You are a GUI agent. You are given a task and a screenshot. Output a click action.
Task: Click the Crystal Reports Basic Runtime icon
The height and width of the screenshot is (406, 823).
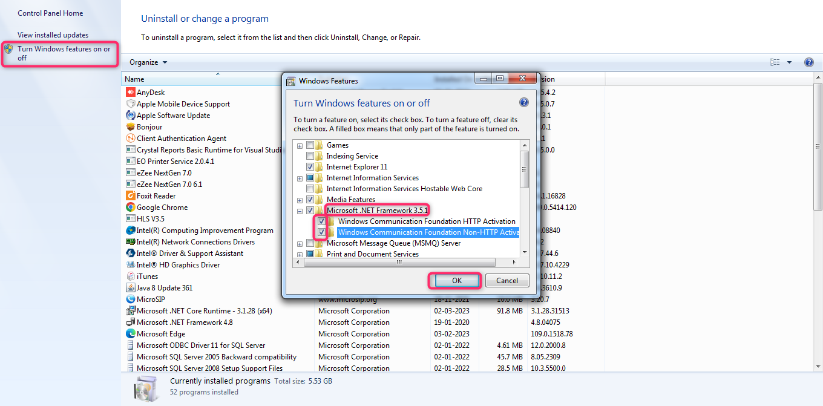pyautogui.click(x=130, y=150)
